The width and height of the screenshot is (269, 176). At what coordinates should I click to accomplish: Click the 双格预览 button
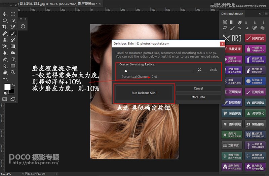[232, 145]
